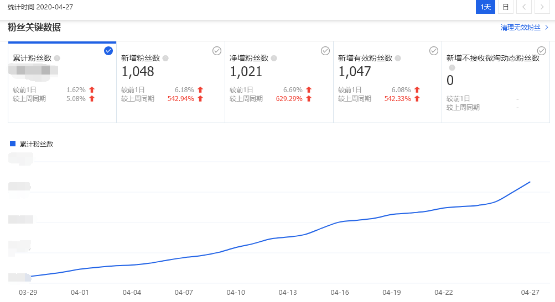The height and width of the screenshot is (302, 555).
Task: Select the 1天 time range tab
Action: pos(485,7)
